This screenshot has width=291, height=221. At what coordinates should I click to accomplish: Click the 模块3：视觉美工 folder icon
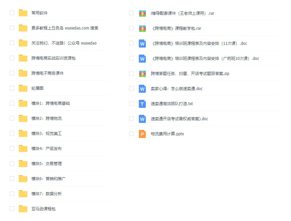(x=23, y=133)
